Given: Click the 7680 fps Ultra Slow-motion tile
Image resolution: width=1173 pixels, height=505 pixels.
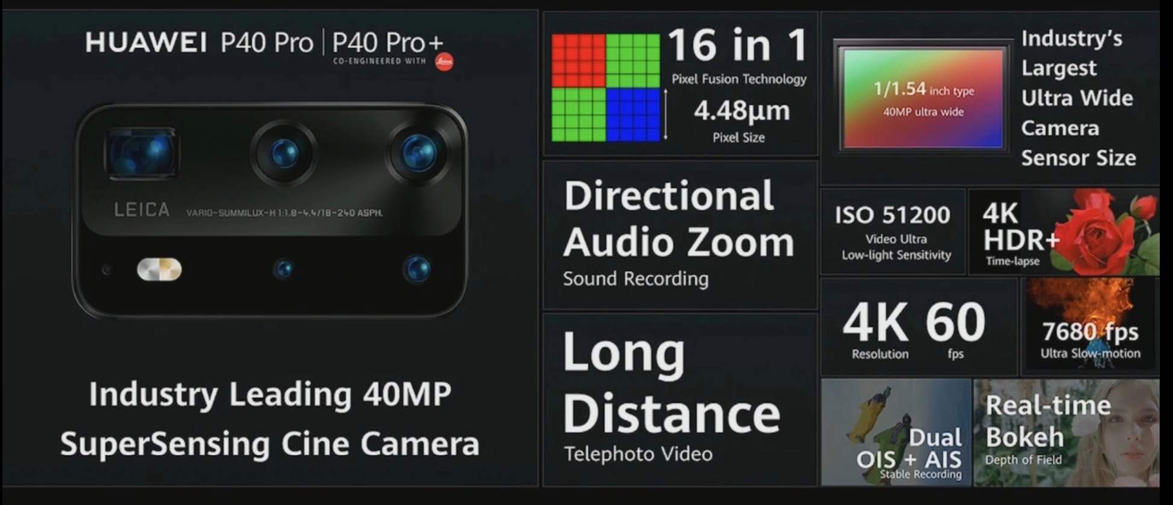Looking at the screenshot, I should [x=1090, y=327].
